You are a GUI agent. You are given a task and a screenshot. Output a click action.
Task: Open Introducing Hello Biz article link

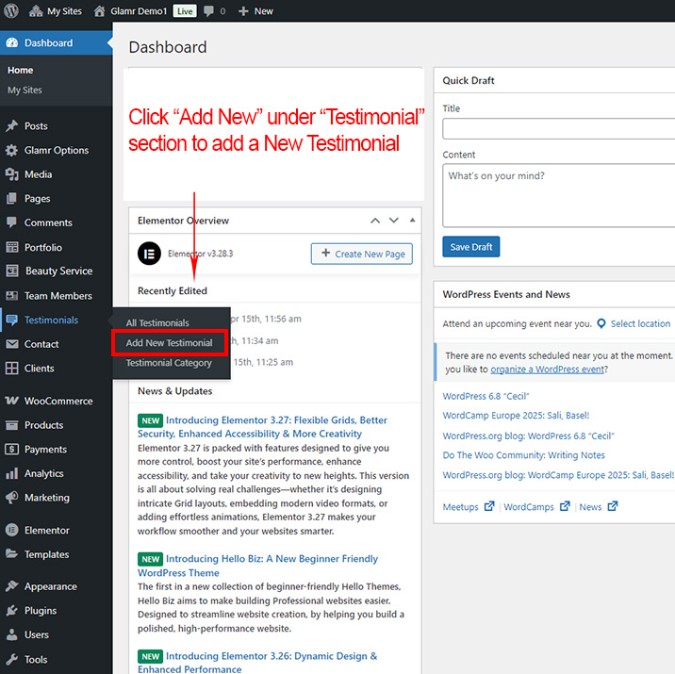click(258, 566)
